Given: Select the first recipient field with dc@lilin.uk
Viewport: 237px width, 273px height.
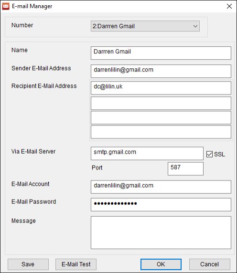Looking at the screenshot, I should pos(161,88).
